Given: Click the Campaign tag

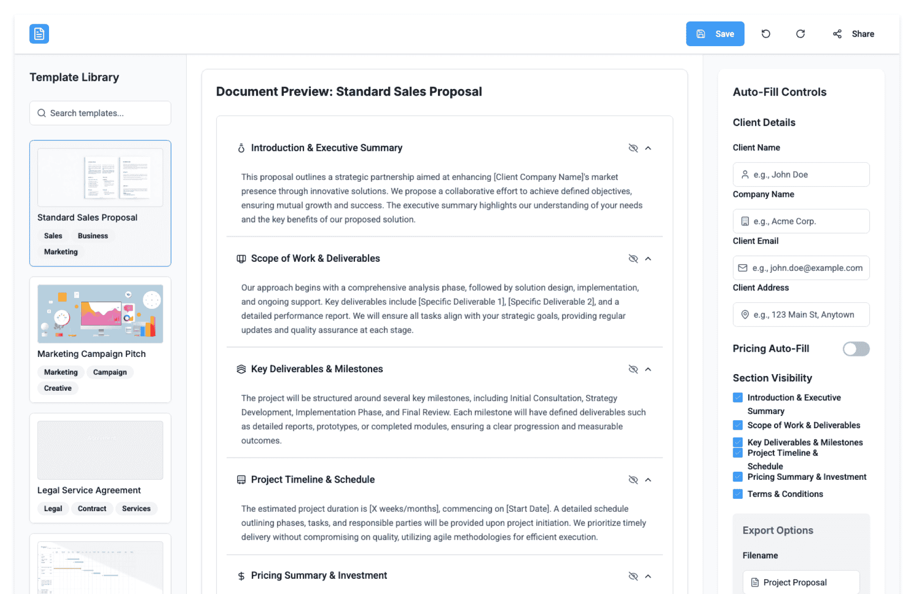Looking at the screenshot, I should (x=109, y=372).
